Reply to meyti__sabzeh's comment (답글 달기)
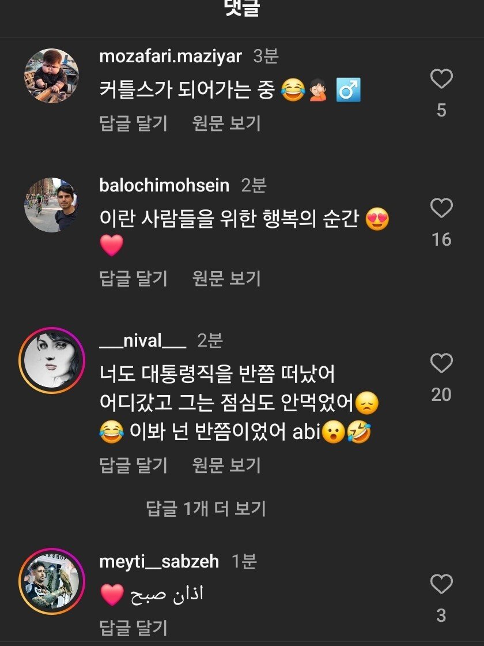This screenshot has height=646, width=484. click(133, 628)
